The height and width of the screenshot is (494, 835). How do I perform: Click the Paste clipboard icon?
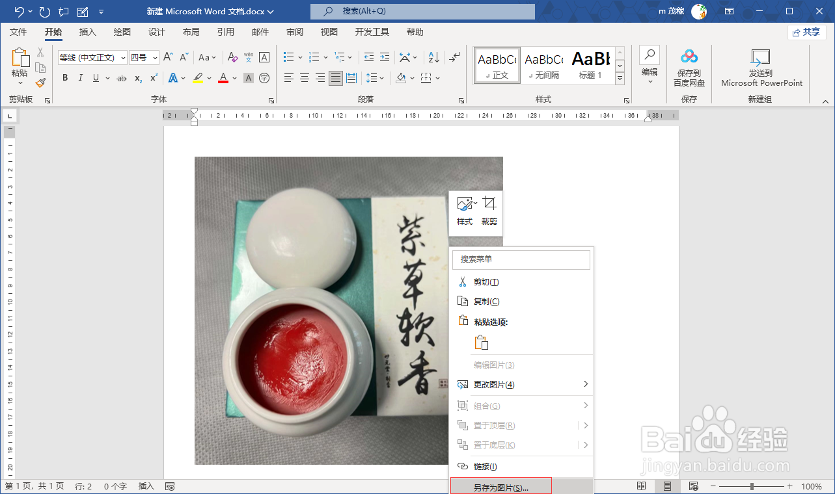coord(20,58)
